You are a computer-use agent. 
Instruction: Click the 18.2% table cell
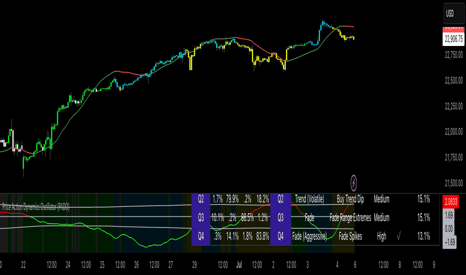click(x=262, y=199)
